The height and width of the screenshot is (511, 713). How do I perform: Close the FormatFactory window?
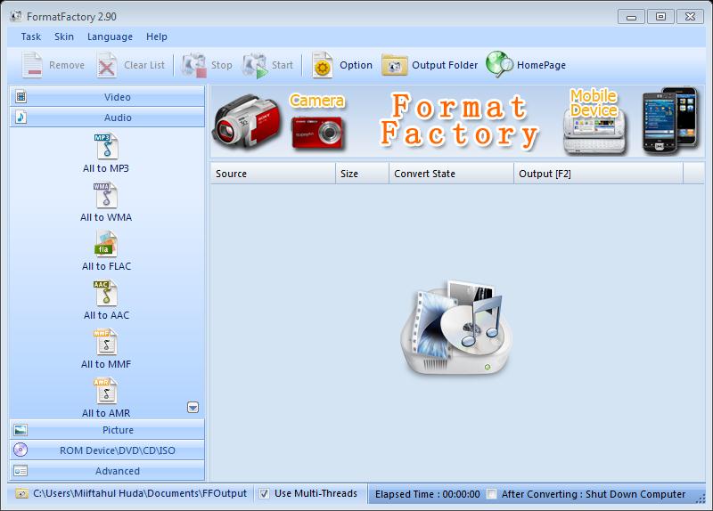(x=690, y=17)
